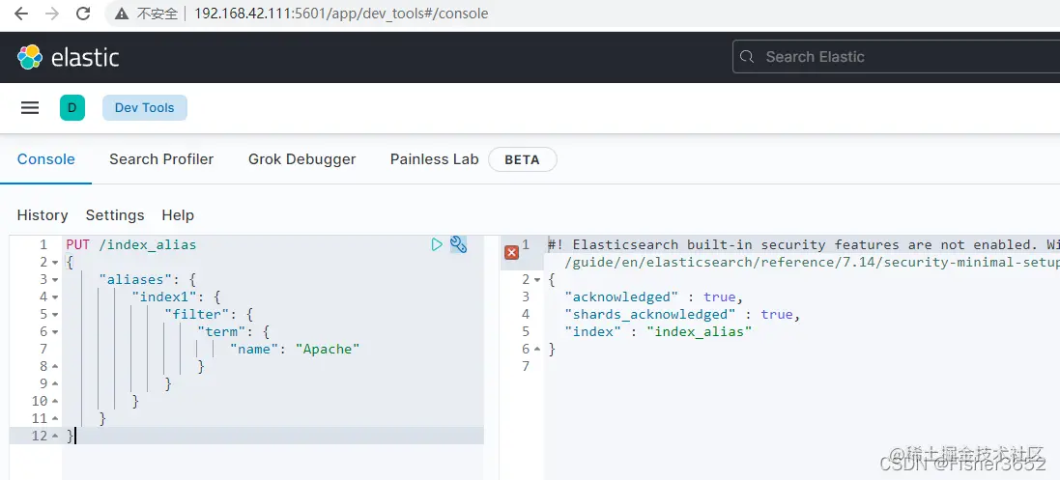The image size is (1060, 480).
Task: Open console History
Action: click(x=43, y=215)
